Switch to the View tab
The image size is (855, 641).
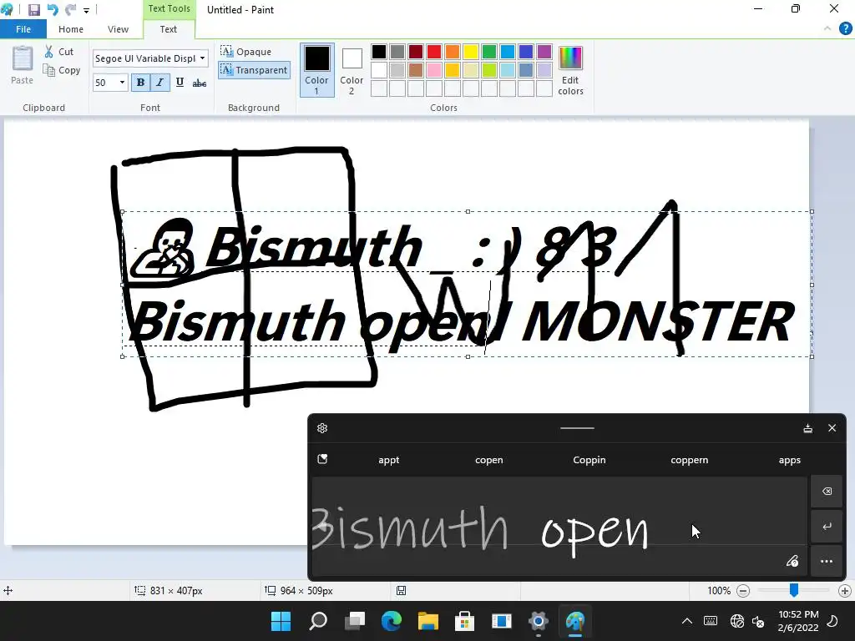[x=118, y=29]
